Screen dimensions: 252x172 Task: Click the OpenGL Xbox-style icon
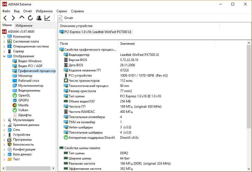point(15,95)
